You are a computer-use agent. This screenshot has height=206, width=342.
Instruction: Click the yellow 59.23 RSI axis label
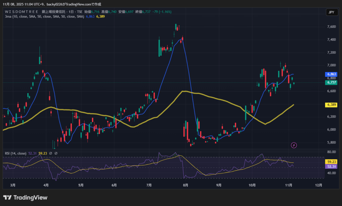[331, 162]
